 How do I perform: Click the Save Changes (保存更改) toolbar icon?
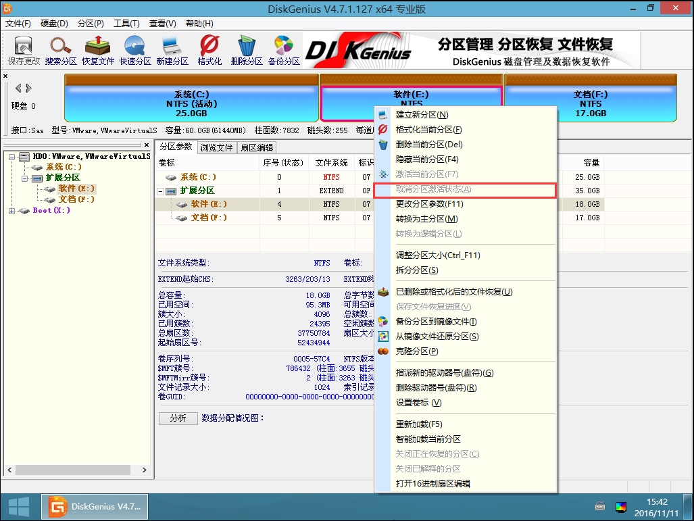pyautogui.click(x=24, y=51)
